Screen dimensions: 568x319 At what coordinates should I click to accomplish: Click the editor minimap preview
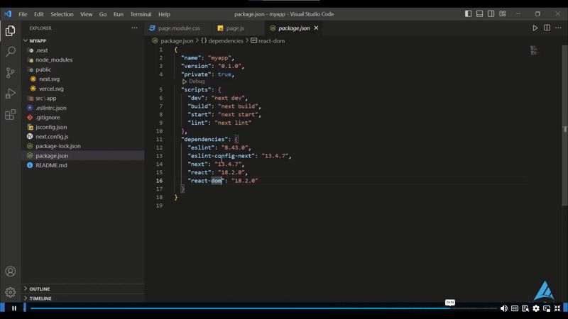[534, 50]
